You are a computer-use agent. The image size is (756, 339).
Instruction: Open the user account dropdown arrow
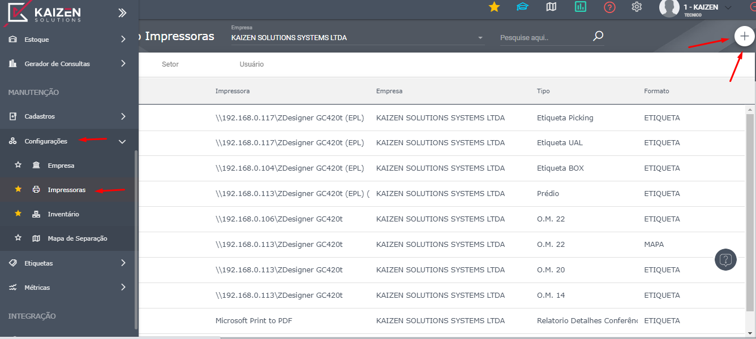click(728, 7)
